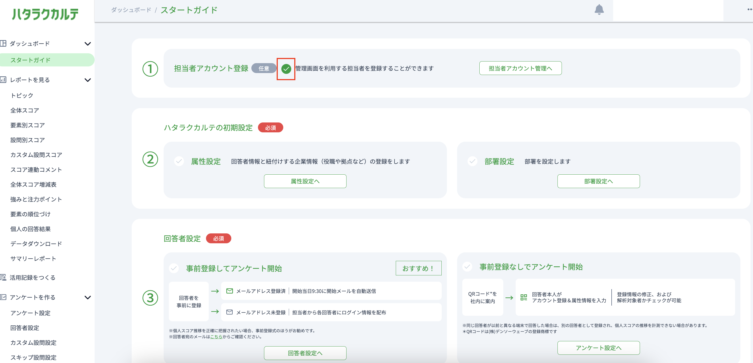
Task: Toggle check circle beside 事前登録なしでアンケート開始
Action: pyautogui.click(x=467, y=266)
